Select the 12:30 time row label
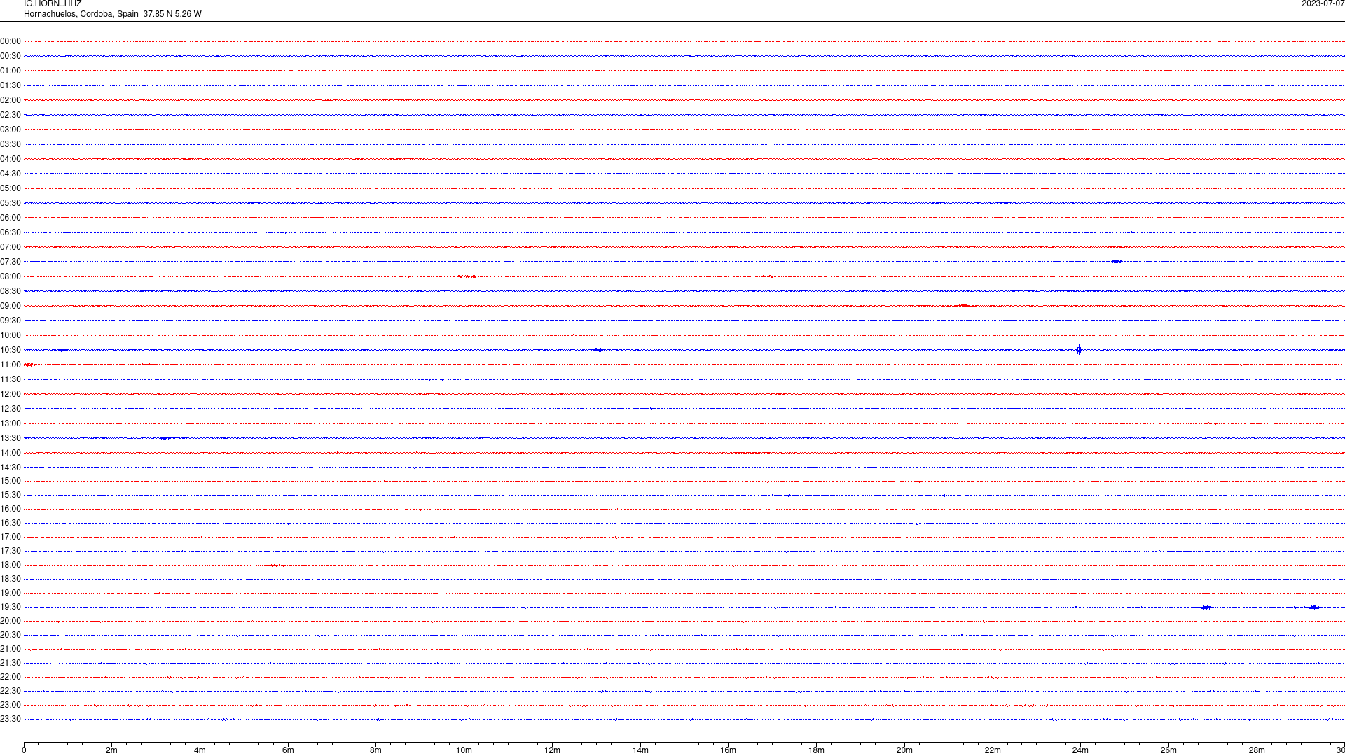 11,409
